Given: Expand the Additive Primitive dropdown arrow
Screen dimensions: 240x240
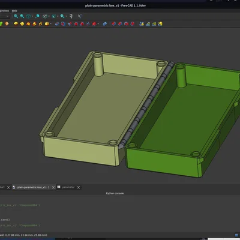Looking at the screenshot, I should pyautogui.click(x=50, y=24).
